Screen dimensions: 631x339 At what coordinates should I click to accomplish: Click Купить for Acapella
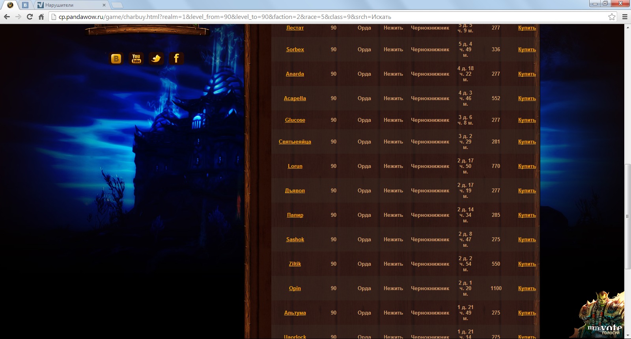pos(527,98)
